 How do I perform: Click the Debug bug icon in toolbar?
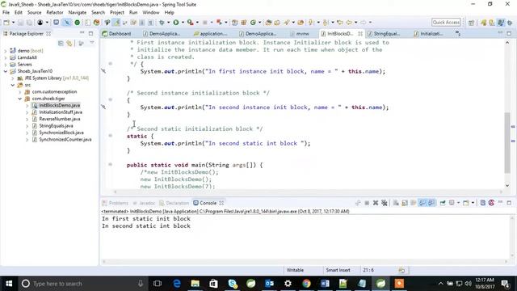[x=162, y=23]
